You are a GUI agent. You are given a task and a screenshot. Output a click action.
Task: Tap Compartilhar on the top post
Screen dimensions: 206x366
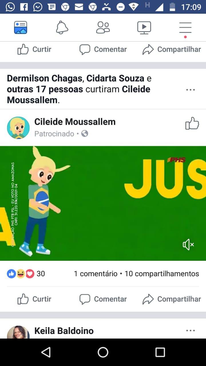(172, 49)
